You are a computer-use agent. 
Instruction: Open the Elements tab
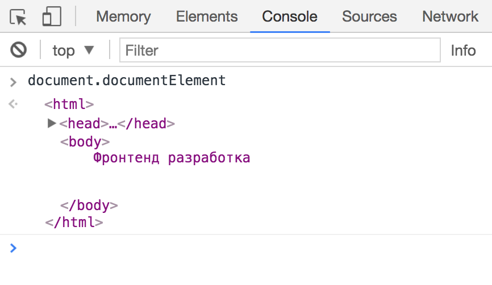pyautogui.click(x=207, y=17)
